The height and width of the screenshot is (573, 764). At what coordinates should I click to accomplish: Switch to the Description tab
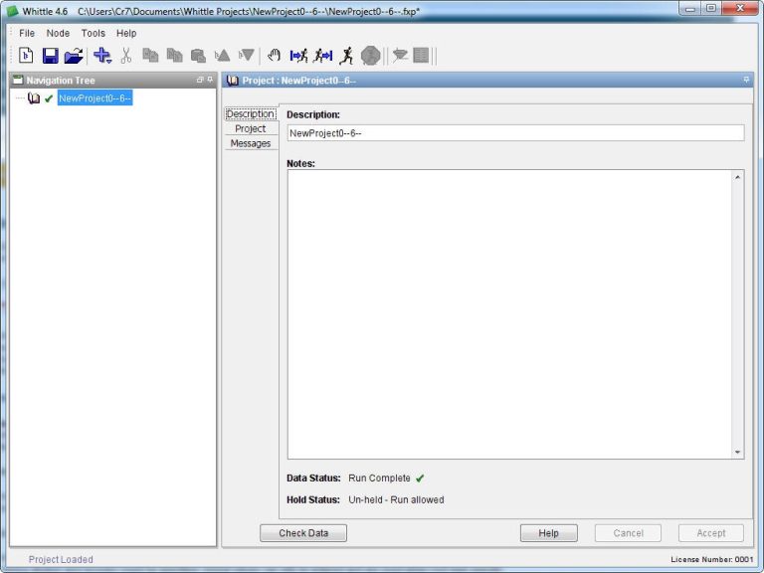(251, 113)
